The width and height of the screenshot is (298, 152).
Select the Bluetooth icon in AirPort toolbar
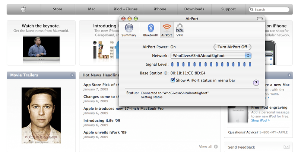point(151,28)
